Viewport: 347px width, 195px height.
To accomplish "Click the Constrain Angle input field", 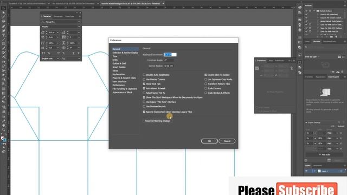I will pos(169,60).
